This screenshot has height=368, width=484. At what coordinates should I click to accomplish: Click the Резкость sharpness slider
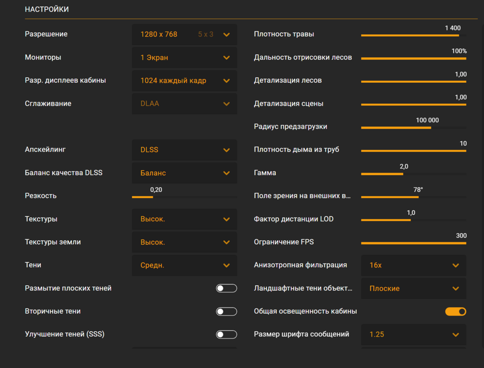point(184,197)
